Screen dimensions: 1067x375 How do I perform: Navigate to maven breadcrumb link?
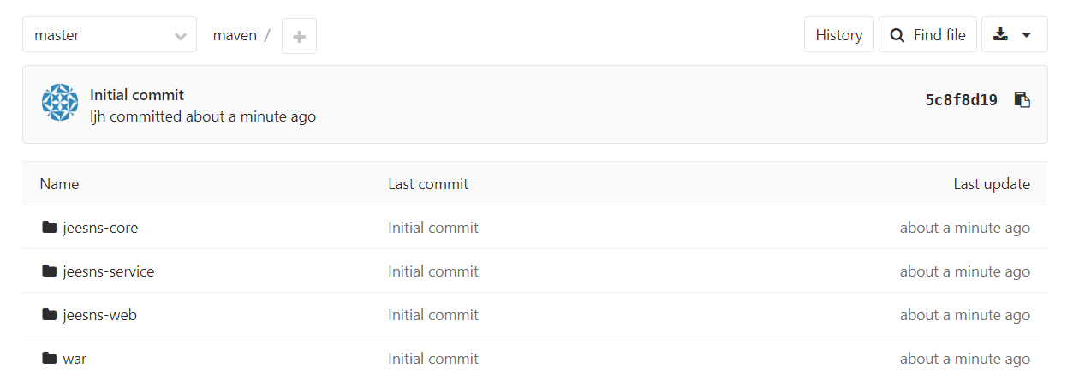235,35
